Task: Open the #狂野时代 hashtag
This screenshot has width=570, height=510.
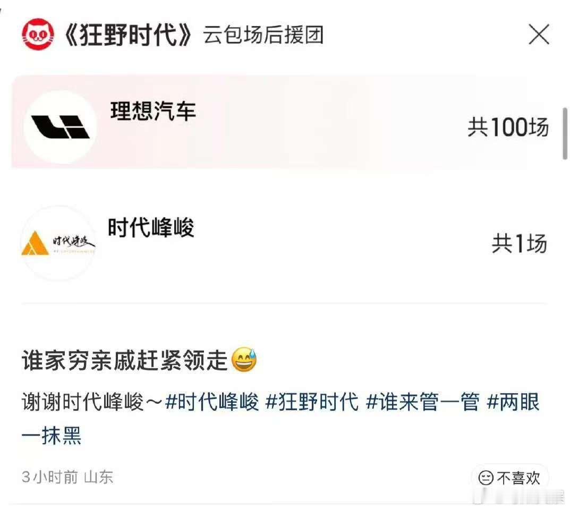Action: tap(312, 402)
